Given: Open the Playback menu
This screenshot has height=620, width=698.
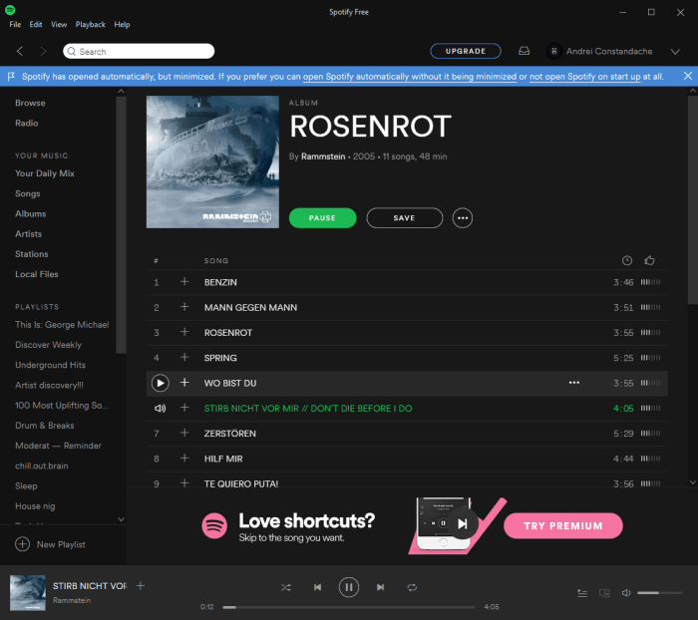Looking at the screenshot, I should [91, 25].
